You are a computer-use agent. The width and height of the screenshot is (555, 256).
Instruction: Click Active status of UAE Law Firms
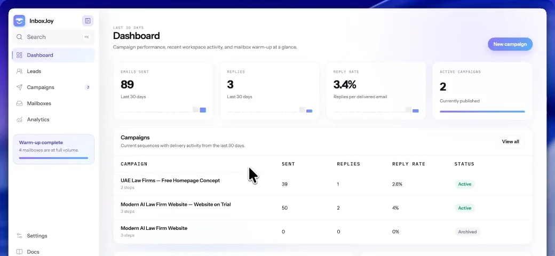pyautogui.click(x=465, y=184)
